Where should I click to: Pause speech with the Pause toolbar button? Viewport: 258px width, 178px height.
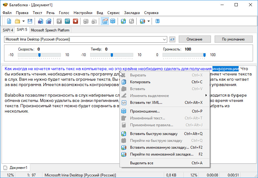click(67, 21)
